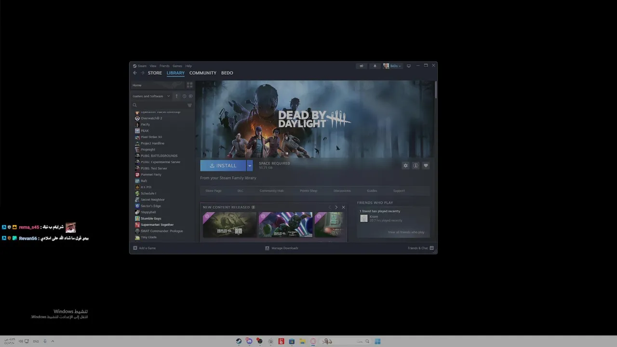Open the View menu
The height and width of the screenshot is (347, 617).
[153, 66]
